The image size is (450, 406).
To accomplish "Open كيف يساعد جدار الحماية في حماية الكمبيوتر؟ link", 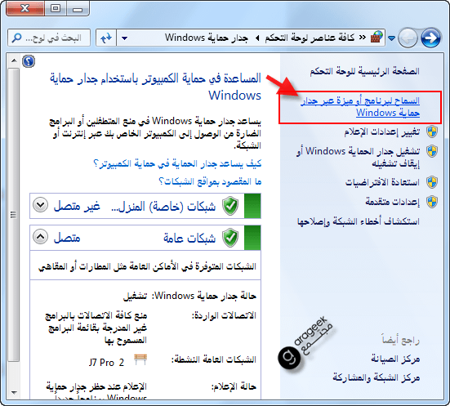I will (177, 164).
